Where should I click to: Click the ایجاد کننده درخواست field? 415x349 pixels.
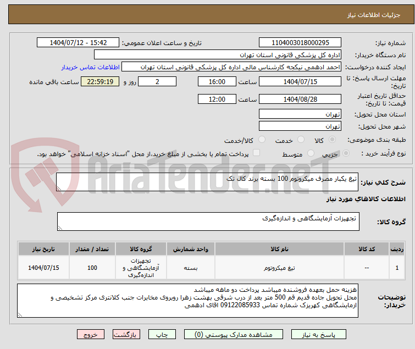[x=231, y=67]
